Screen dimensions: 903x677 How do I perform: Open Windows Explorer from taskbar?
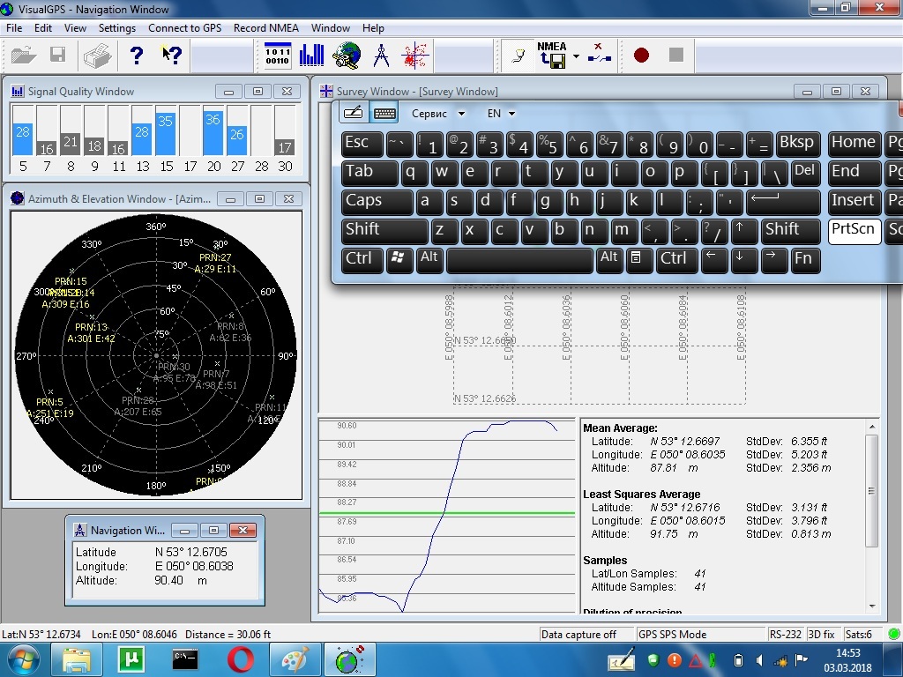[77, 659]
